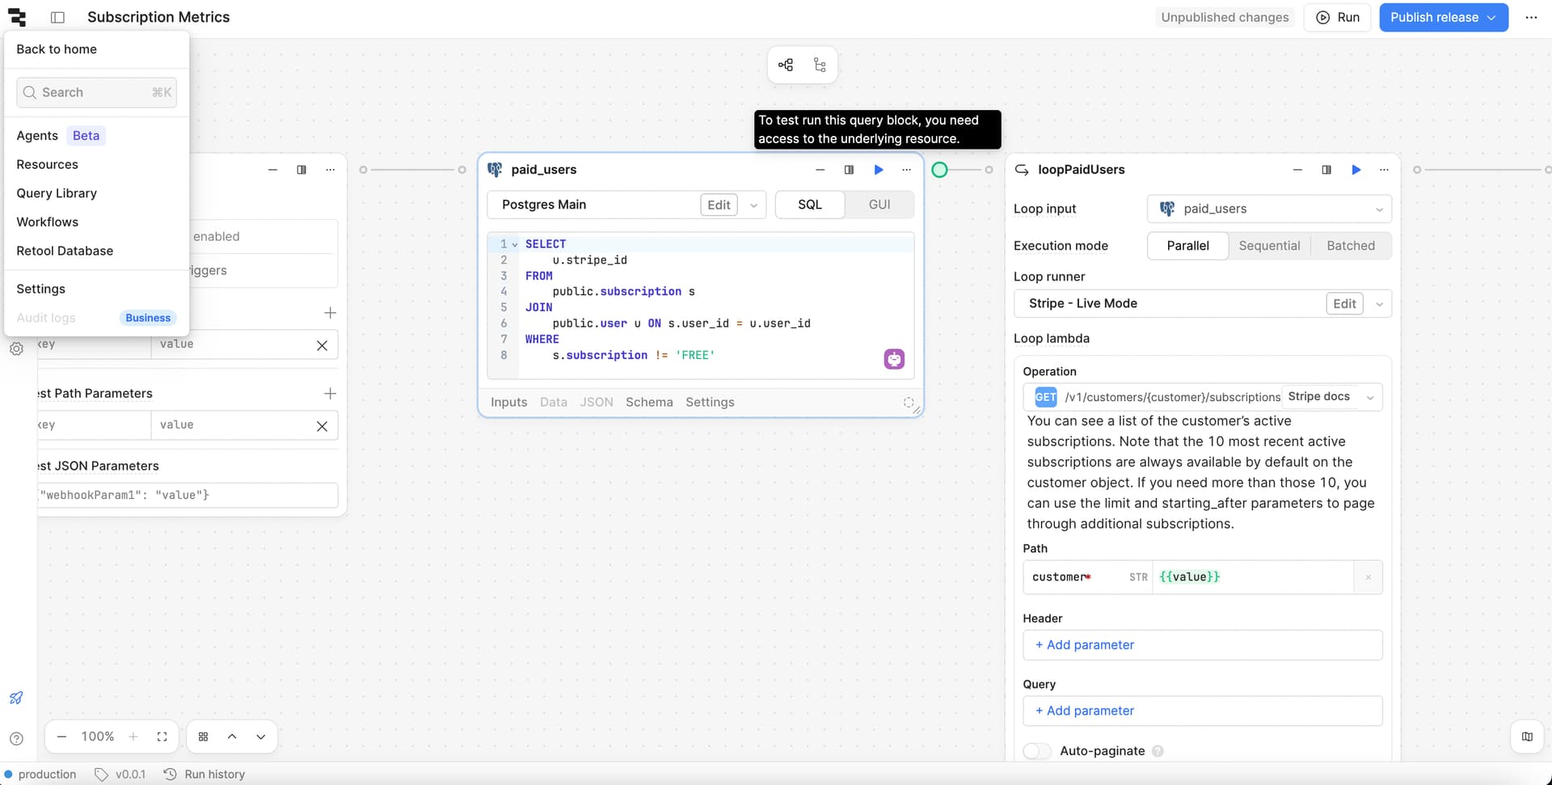
Task: Click the fit-to-screen canvas icon
Action: (x=162, y=736)
